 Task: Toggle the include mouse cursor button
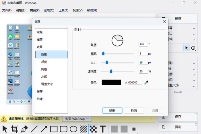tap(186, 48)
